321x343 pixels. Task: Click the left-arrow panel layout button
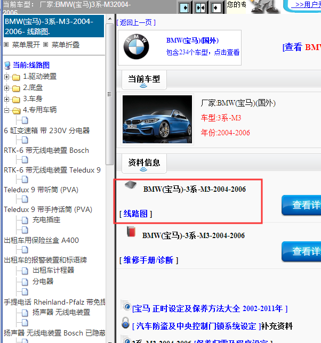pos(216,8)
